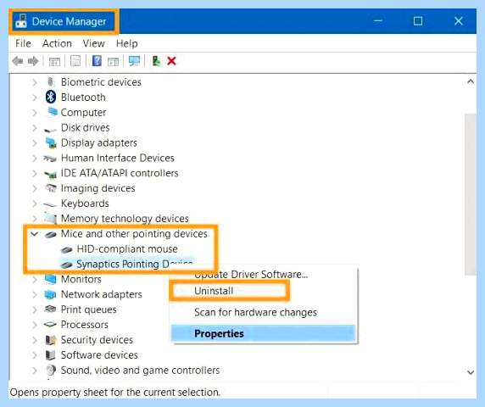Click the show/hide console tree toolbar icon

click(x=54, y=61)
